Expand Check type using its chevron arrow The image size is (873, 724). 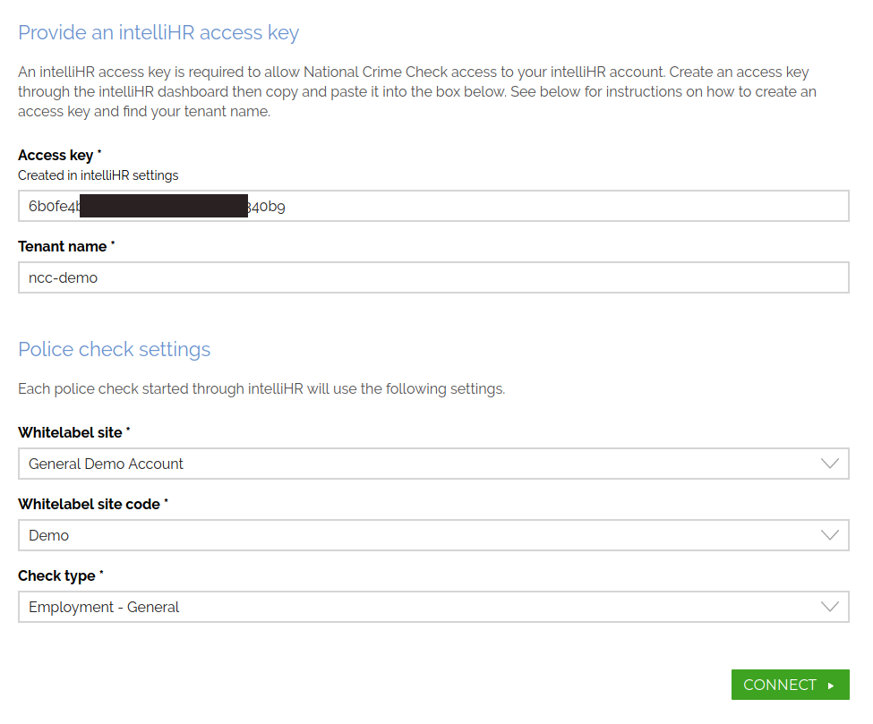point(829,607)
